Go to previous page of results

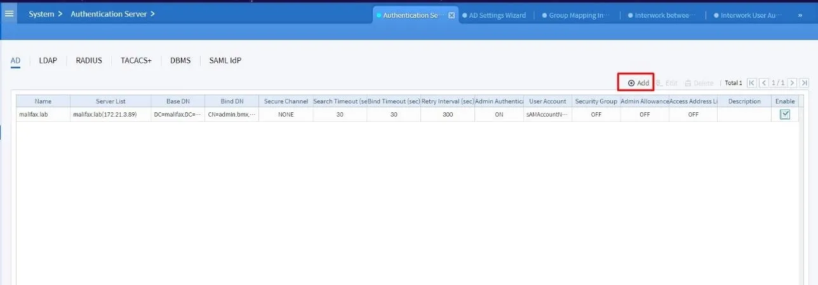coord(764,83)
